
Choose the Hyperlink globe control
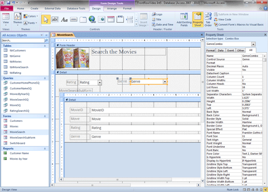point(92,20)
